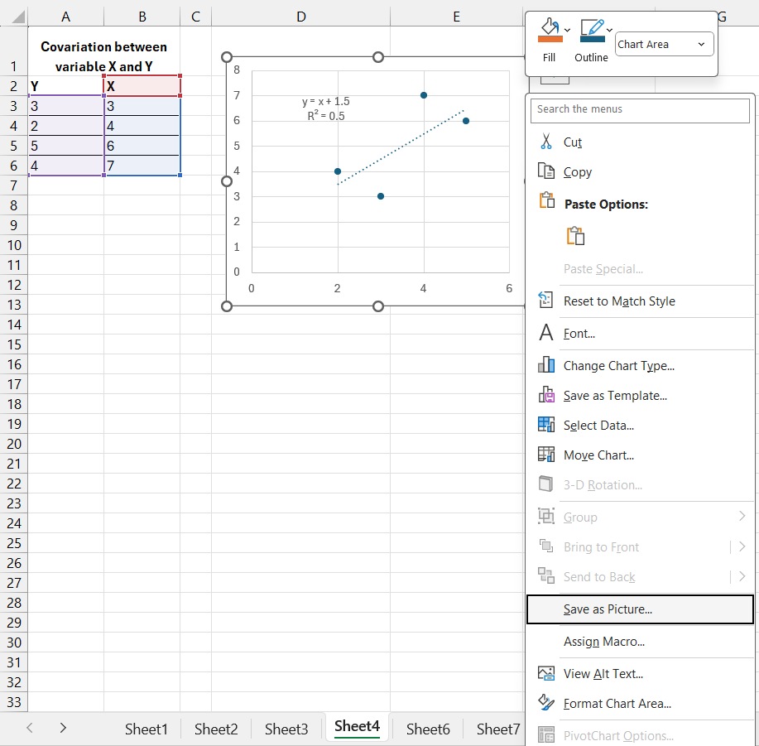Select column A header
The width and height of the screenshot is (759, 746).
pyautogui.click(x=66, y=17)
